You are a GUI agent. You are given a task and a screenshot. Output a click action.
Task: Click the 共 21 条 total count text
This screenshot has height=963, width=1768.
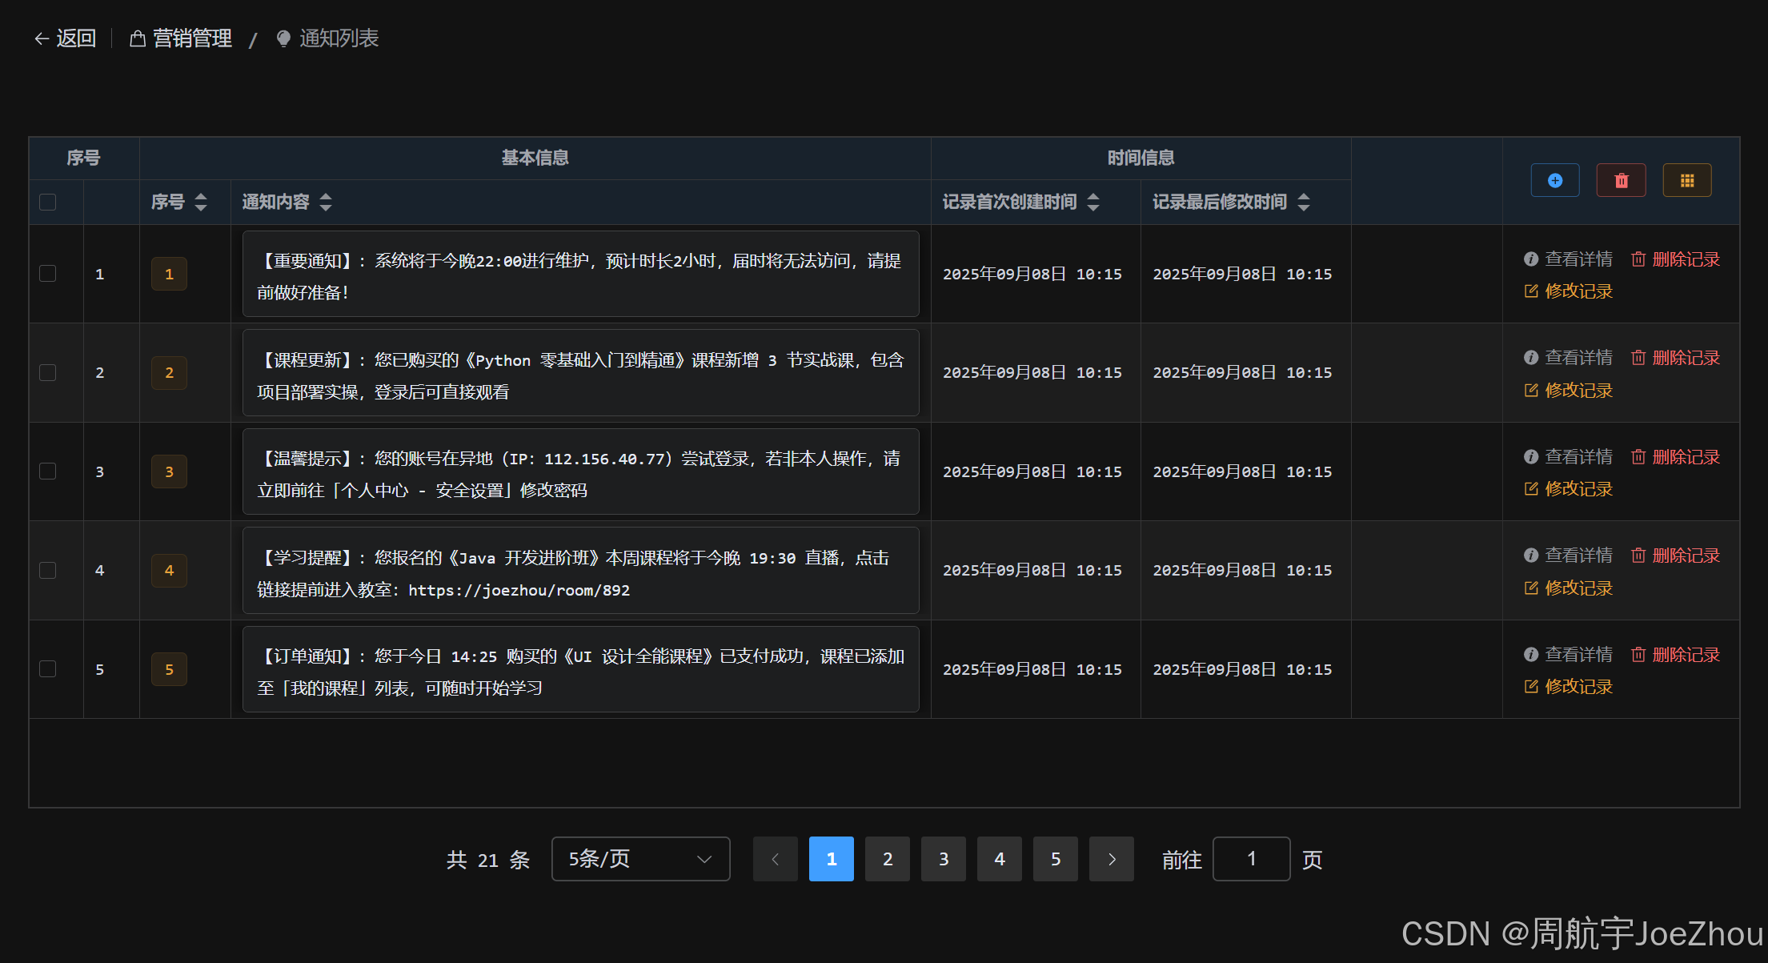pos(488,860)
